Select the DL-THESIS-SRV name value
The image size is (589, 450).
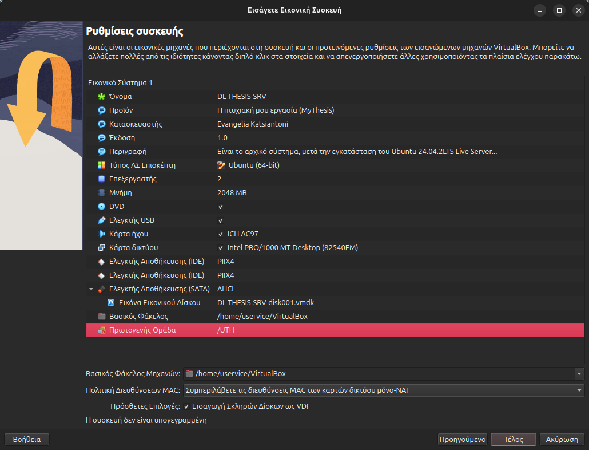(x=241, y=97)
